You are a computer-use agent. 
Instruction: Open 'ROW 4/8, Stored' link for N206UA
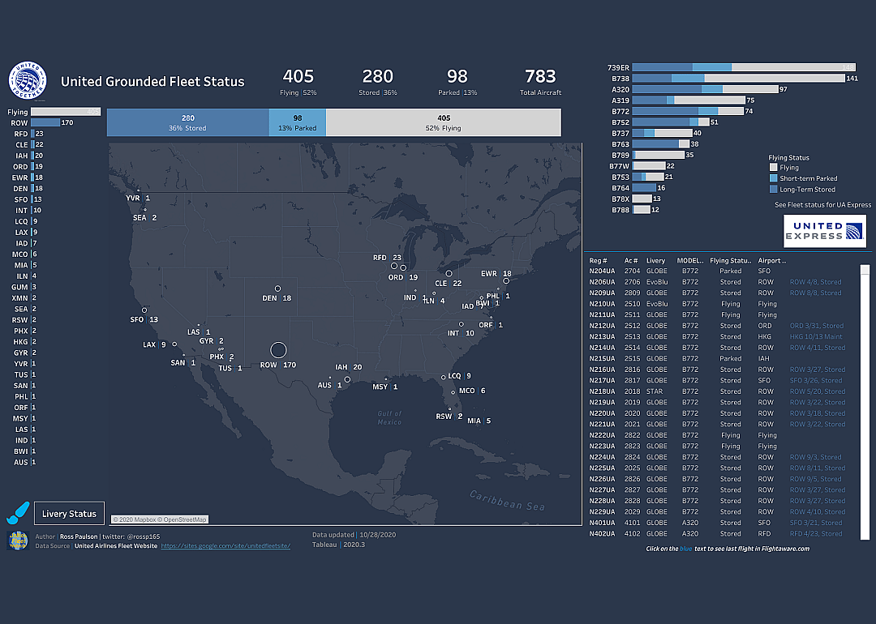coord(815,282)
